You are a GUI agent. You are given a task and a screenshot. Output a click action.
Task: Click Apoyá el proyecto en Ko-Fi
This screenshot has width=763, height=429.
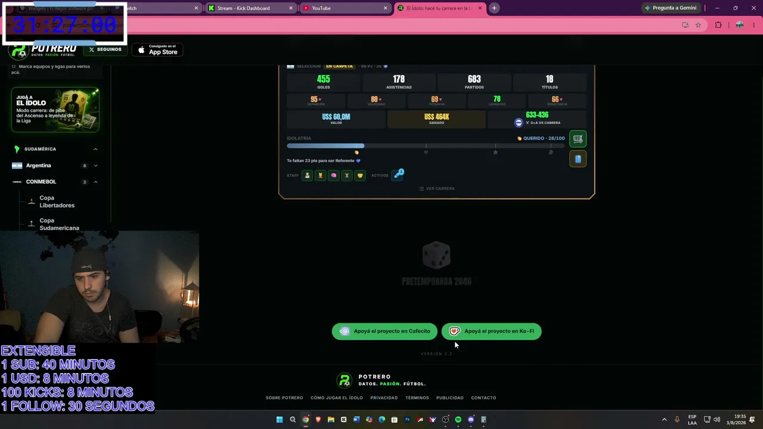click(x=492, y=331)
